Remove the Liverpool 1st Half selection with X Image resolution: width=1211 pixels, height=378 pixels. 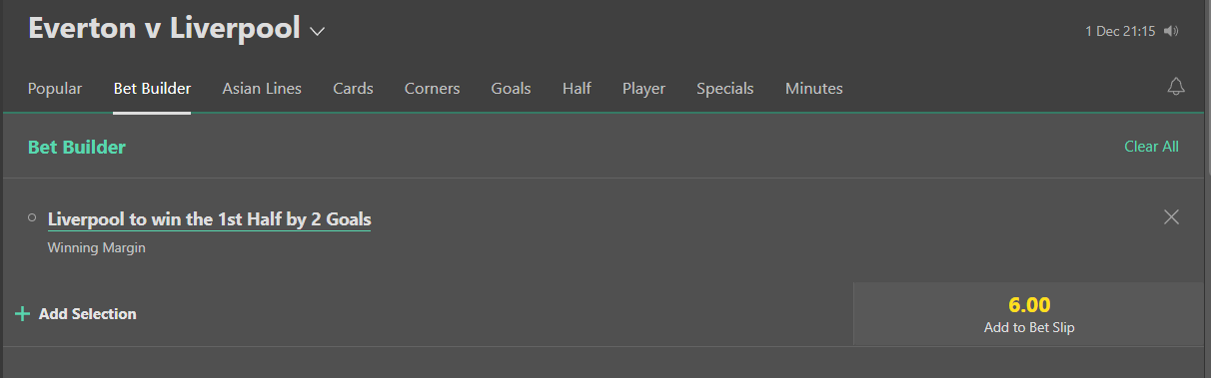point(1172,216)
